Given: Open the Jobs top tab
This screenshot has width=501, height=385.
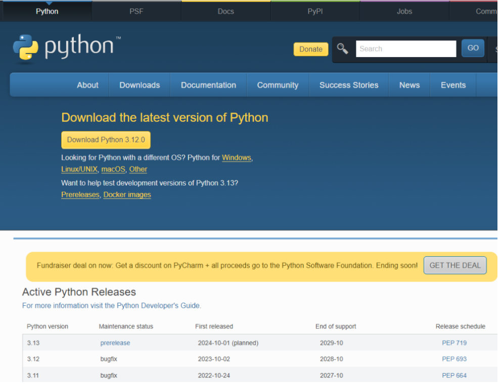Looking at the screenshot, I should [x=404, y=12].
